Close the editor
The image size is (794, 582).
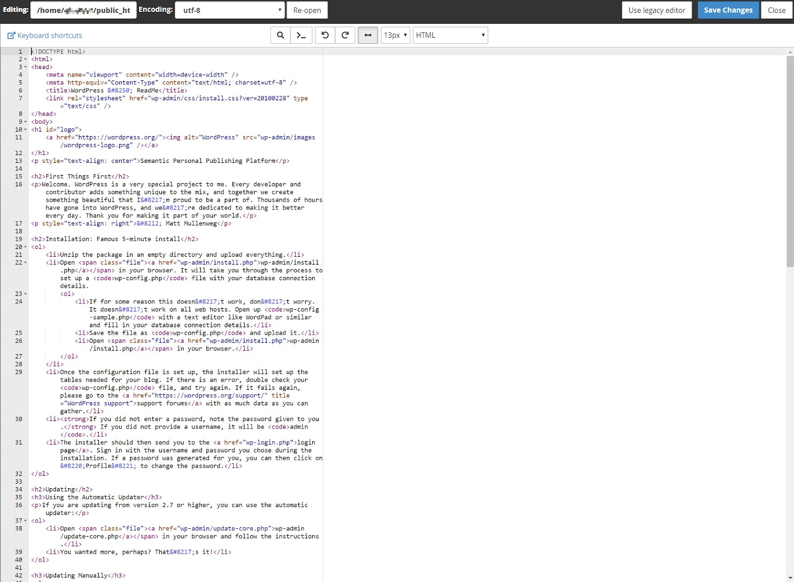776,10
